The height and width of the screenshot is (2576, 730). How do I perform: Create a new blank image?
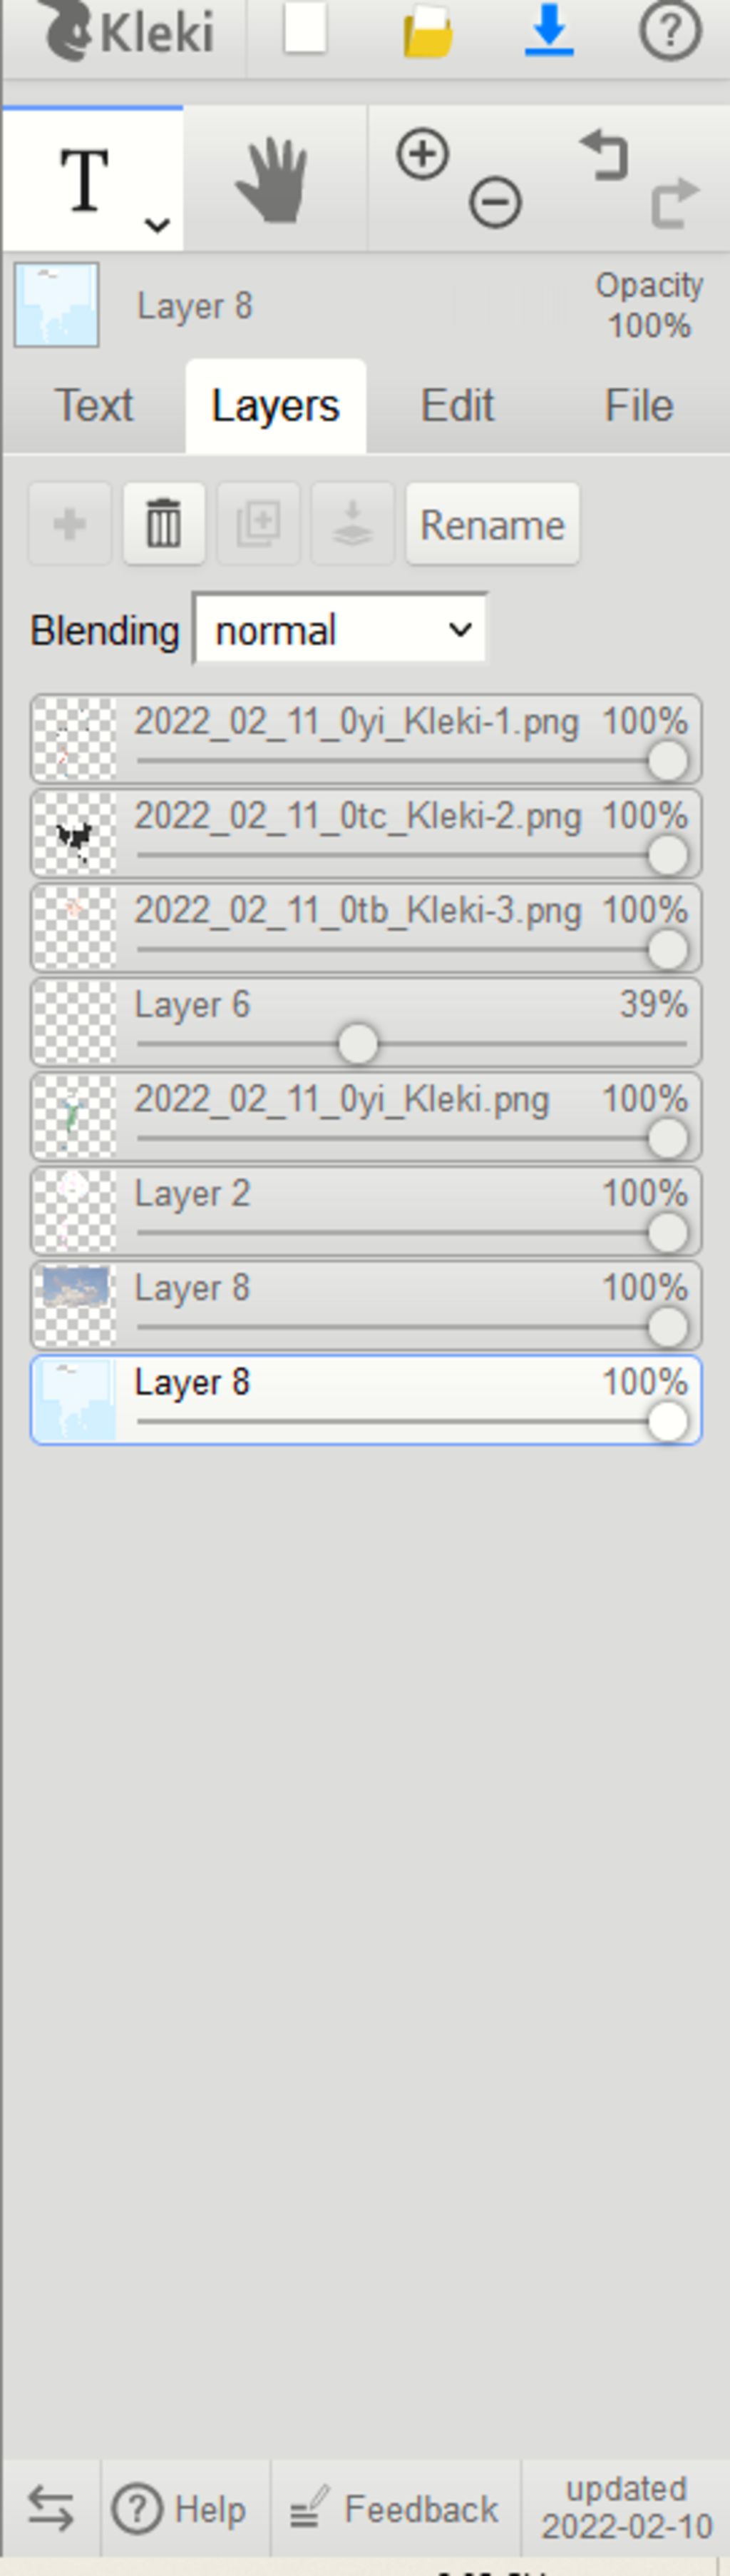(304, 30)
